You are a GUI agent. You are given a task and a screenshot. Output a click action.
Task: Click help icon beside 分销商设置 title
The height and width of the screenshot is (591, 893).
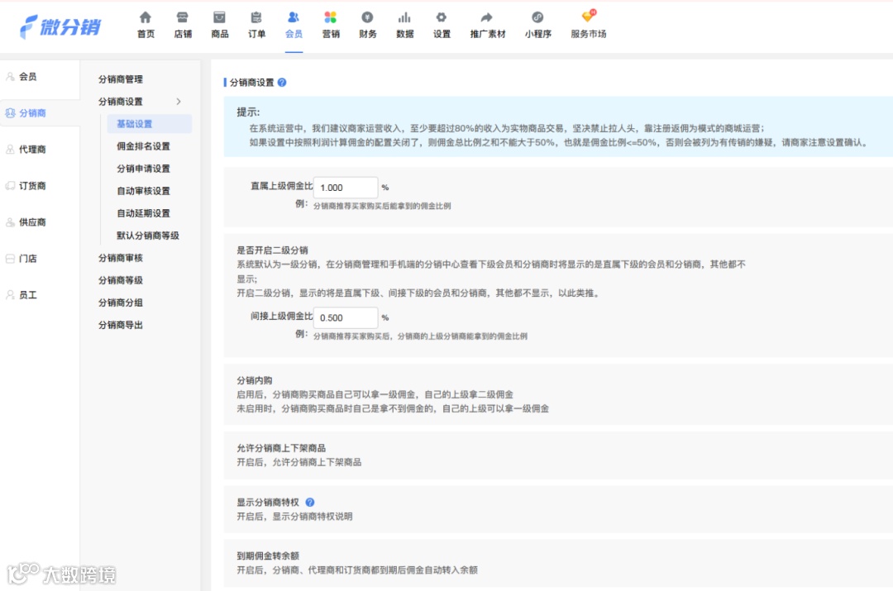point(282,83)
